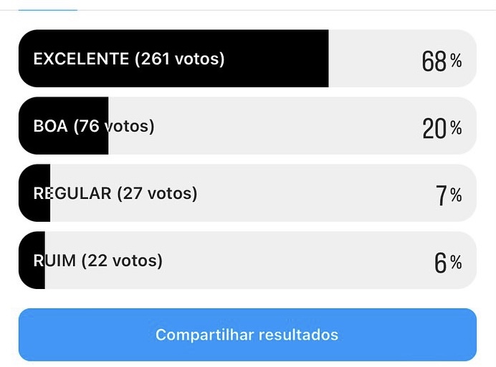The height and width of the screenshot is (367, 496).
Task: Click the black filled segment of RUIM bar
Action: tap(32, 260)
